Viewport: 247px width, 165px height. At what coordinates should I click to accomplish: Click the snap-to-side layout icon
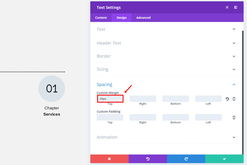click(235, 7)
